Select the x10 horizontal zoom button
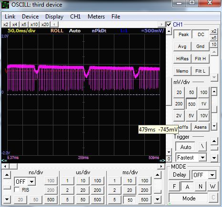 coord(34,25)
